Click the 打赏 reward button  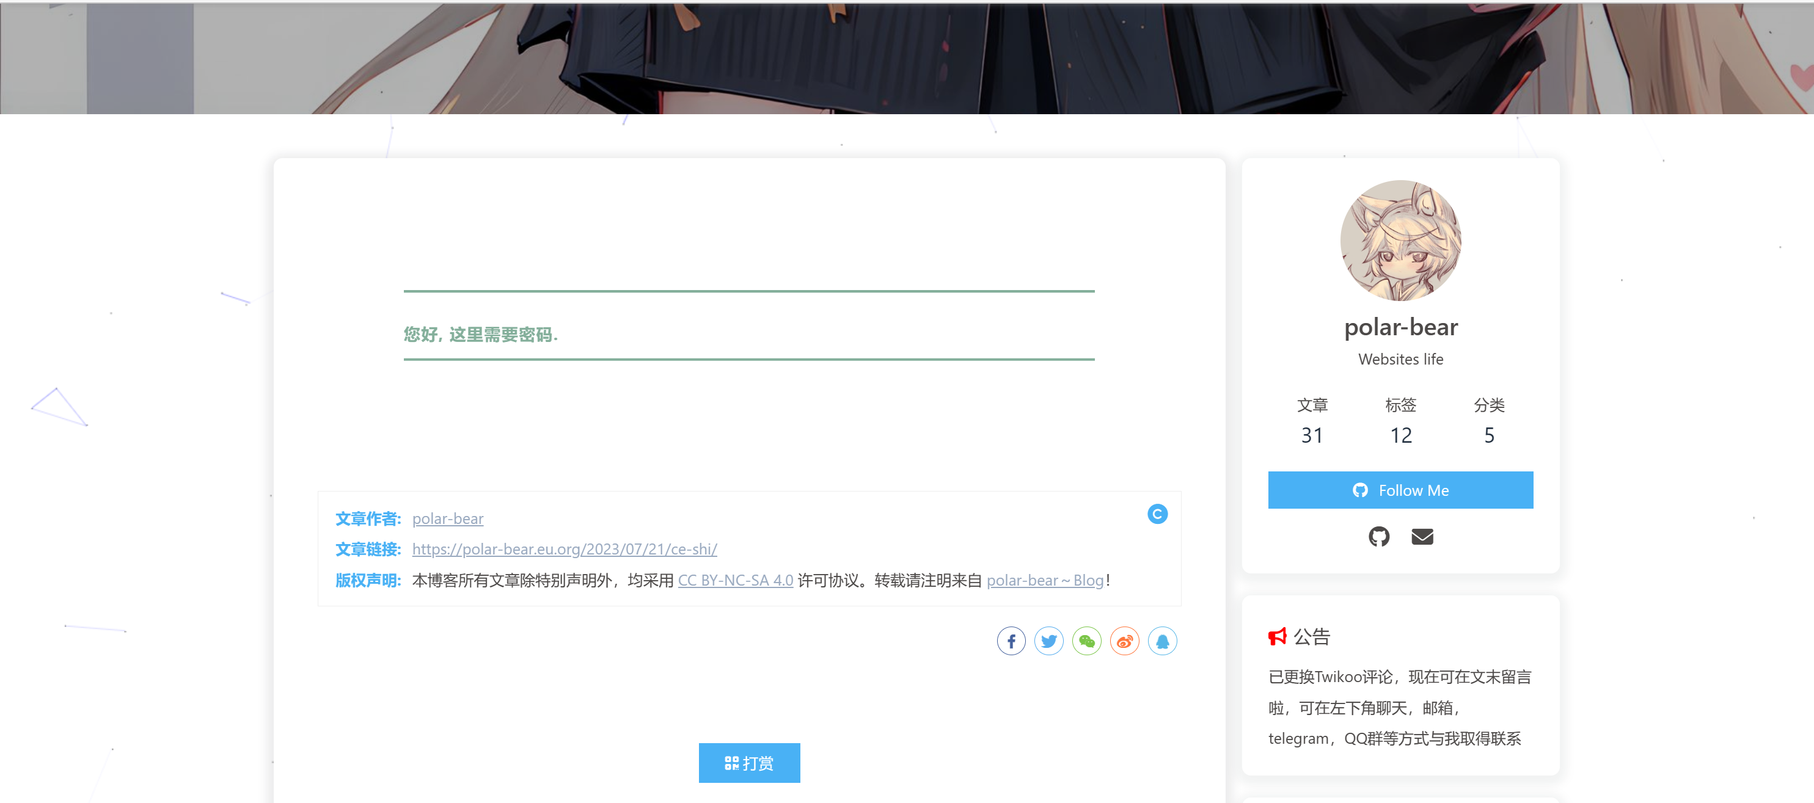tap(748, 763)
